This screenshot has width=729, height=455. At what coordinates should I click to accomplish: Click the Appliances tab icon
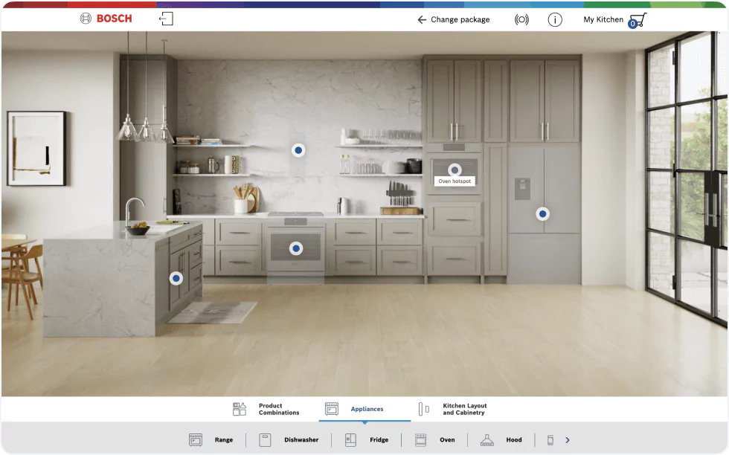coord(332,409)
